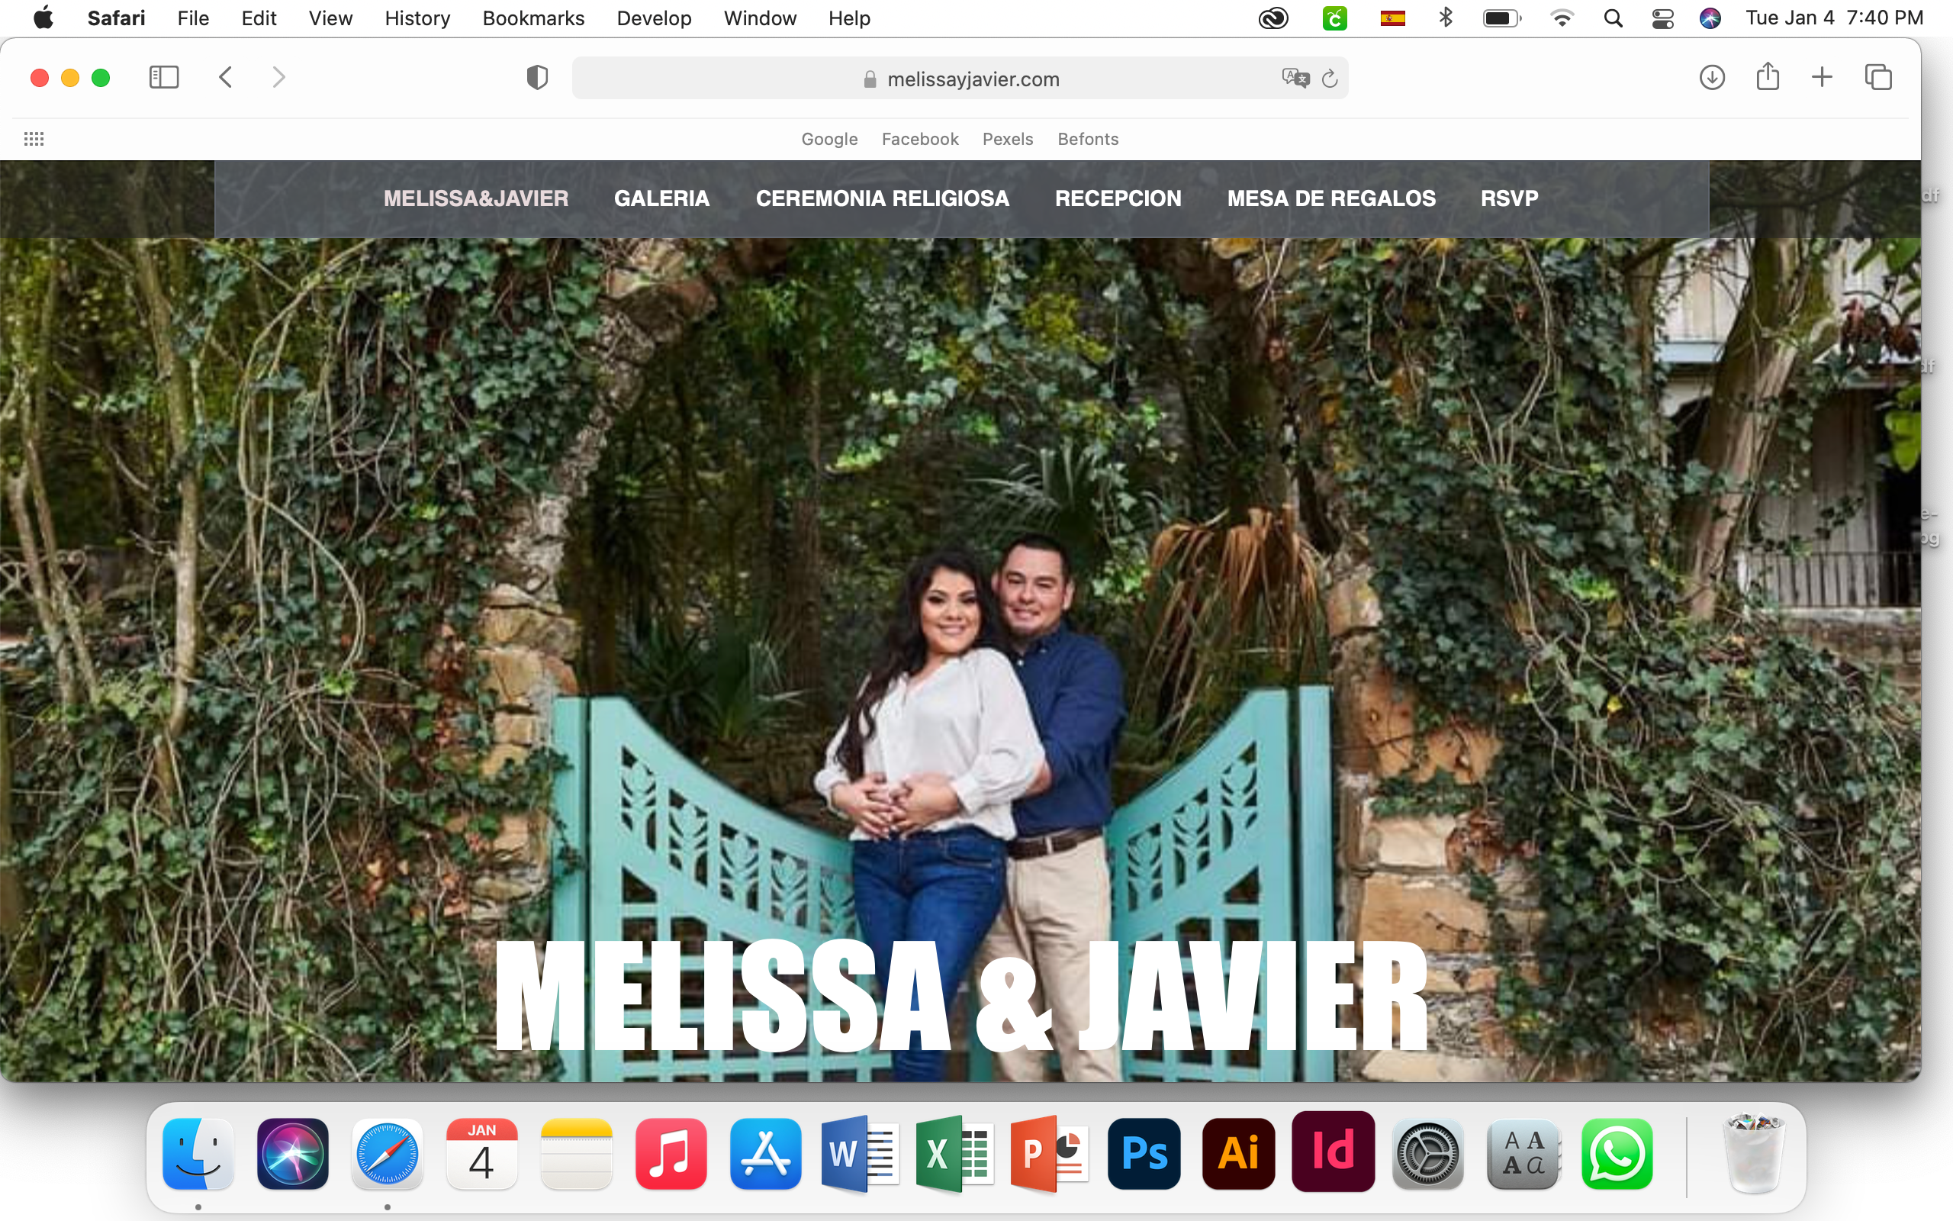Visit the Google favorites link

828,138
